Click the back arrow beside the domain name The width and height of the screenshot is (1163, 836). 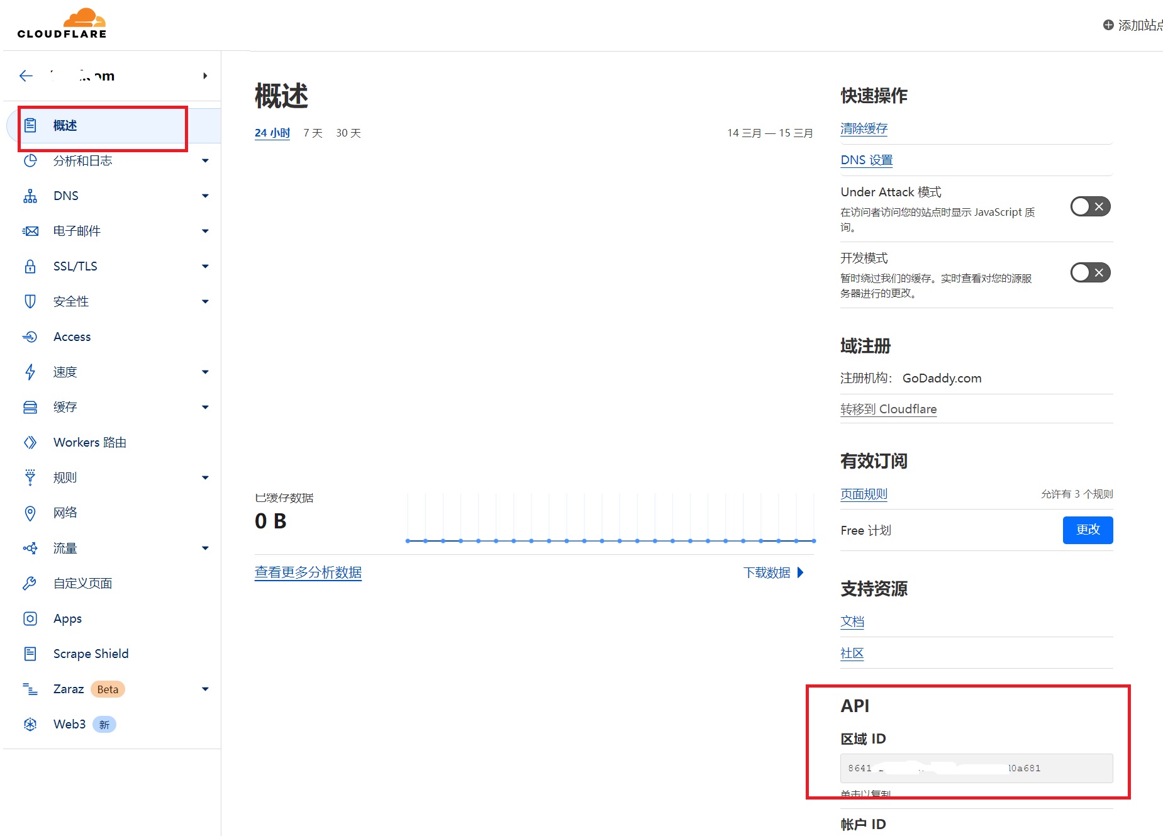pyautogui.click(x=26, y=76)
